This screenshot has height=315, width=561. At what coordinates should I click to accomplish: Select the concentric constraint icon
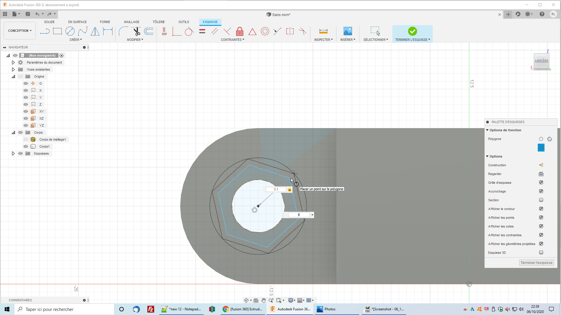click(265, 31)
